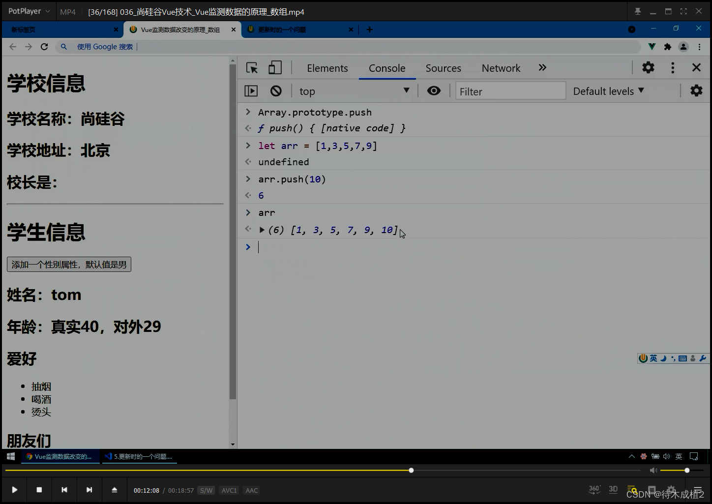Mute PotPlayer with the speaker icon

coord(653,471)
